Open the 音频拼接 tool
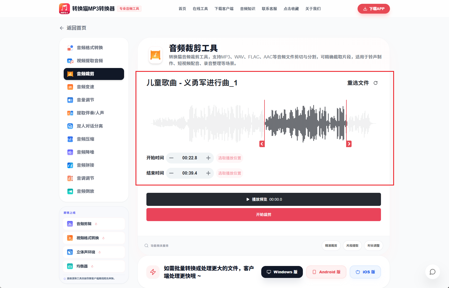This screenshot has width=449, height=288. pyautogui.click(x=85, y=165)
